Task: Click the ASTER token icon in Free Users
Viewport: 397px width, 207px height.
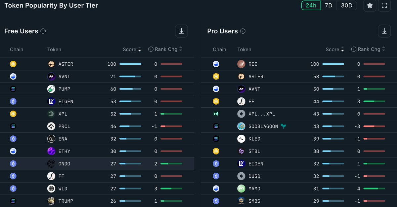Action: [51, 64]
